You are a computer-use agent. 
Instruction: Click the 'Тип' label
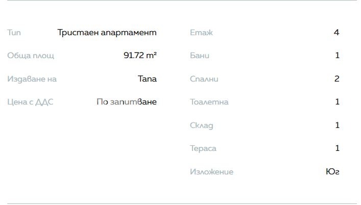14,33
